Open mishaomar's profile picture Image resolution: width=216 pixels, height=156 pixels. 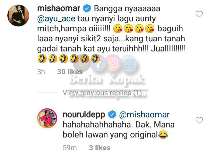18,16
